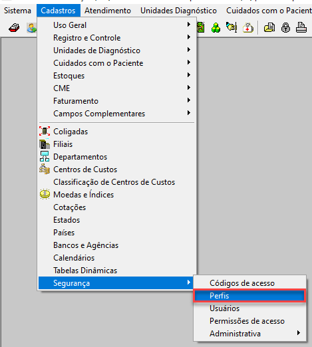Screen dimensions: 312x347
Task: Click the syringe toolbar icon
Action: pyautogui.click(x=232, y=27)
